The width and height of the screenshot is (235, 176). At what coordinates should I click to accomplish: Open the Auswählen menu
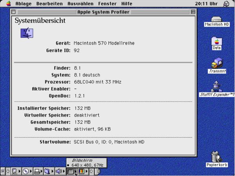click(80, 4)
